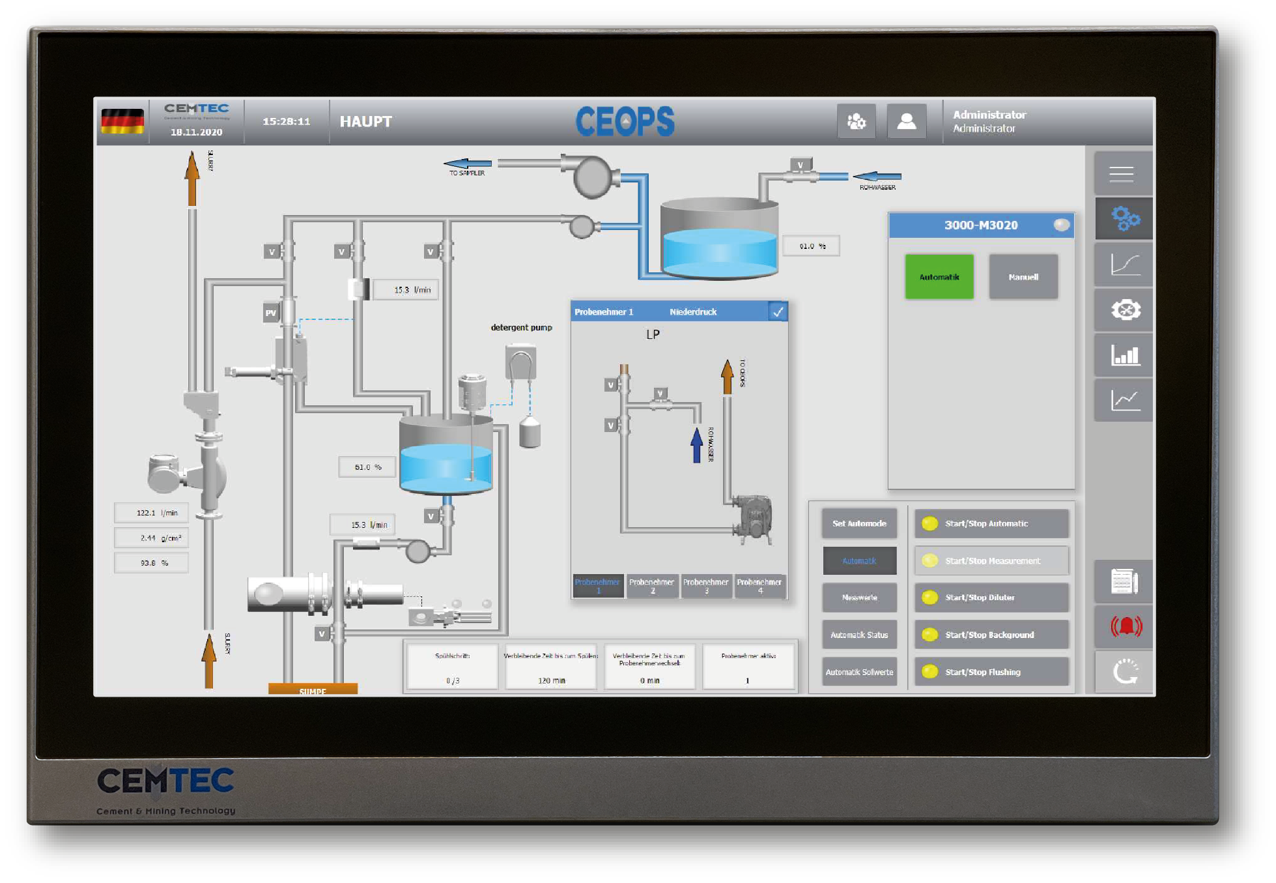This screenshot has width=1276, height=883.
Task: Select the pump in Probenehmer 1 panel
Action: [x=753, y=518]
